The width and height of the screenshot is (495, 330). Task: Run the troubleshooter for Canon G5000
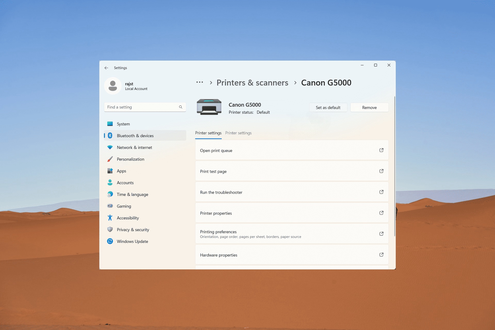click(x=291, y=192)
